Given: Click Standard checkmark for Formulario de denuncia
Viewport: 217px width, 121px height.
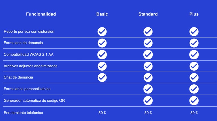Looking at the screenshot, I should coord(148,43).
